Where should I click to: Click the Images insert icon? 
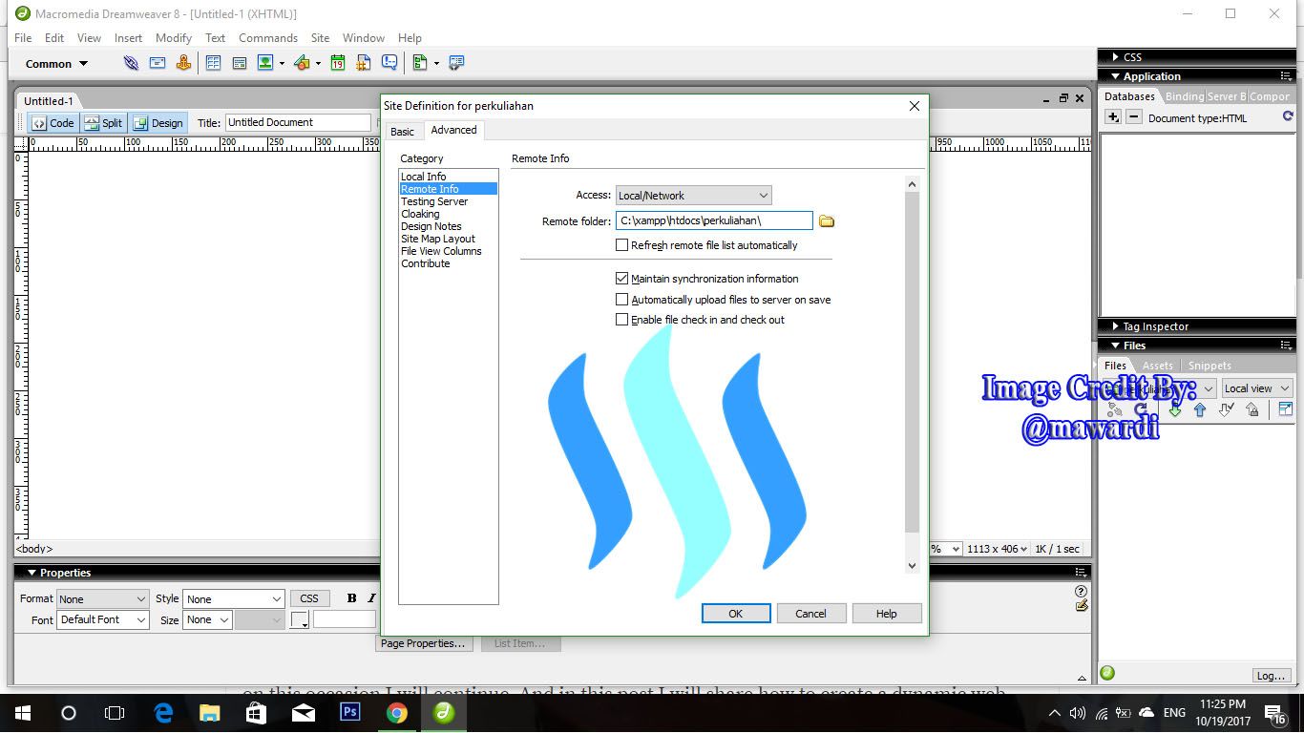coord(265,63)
